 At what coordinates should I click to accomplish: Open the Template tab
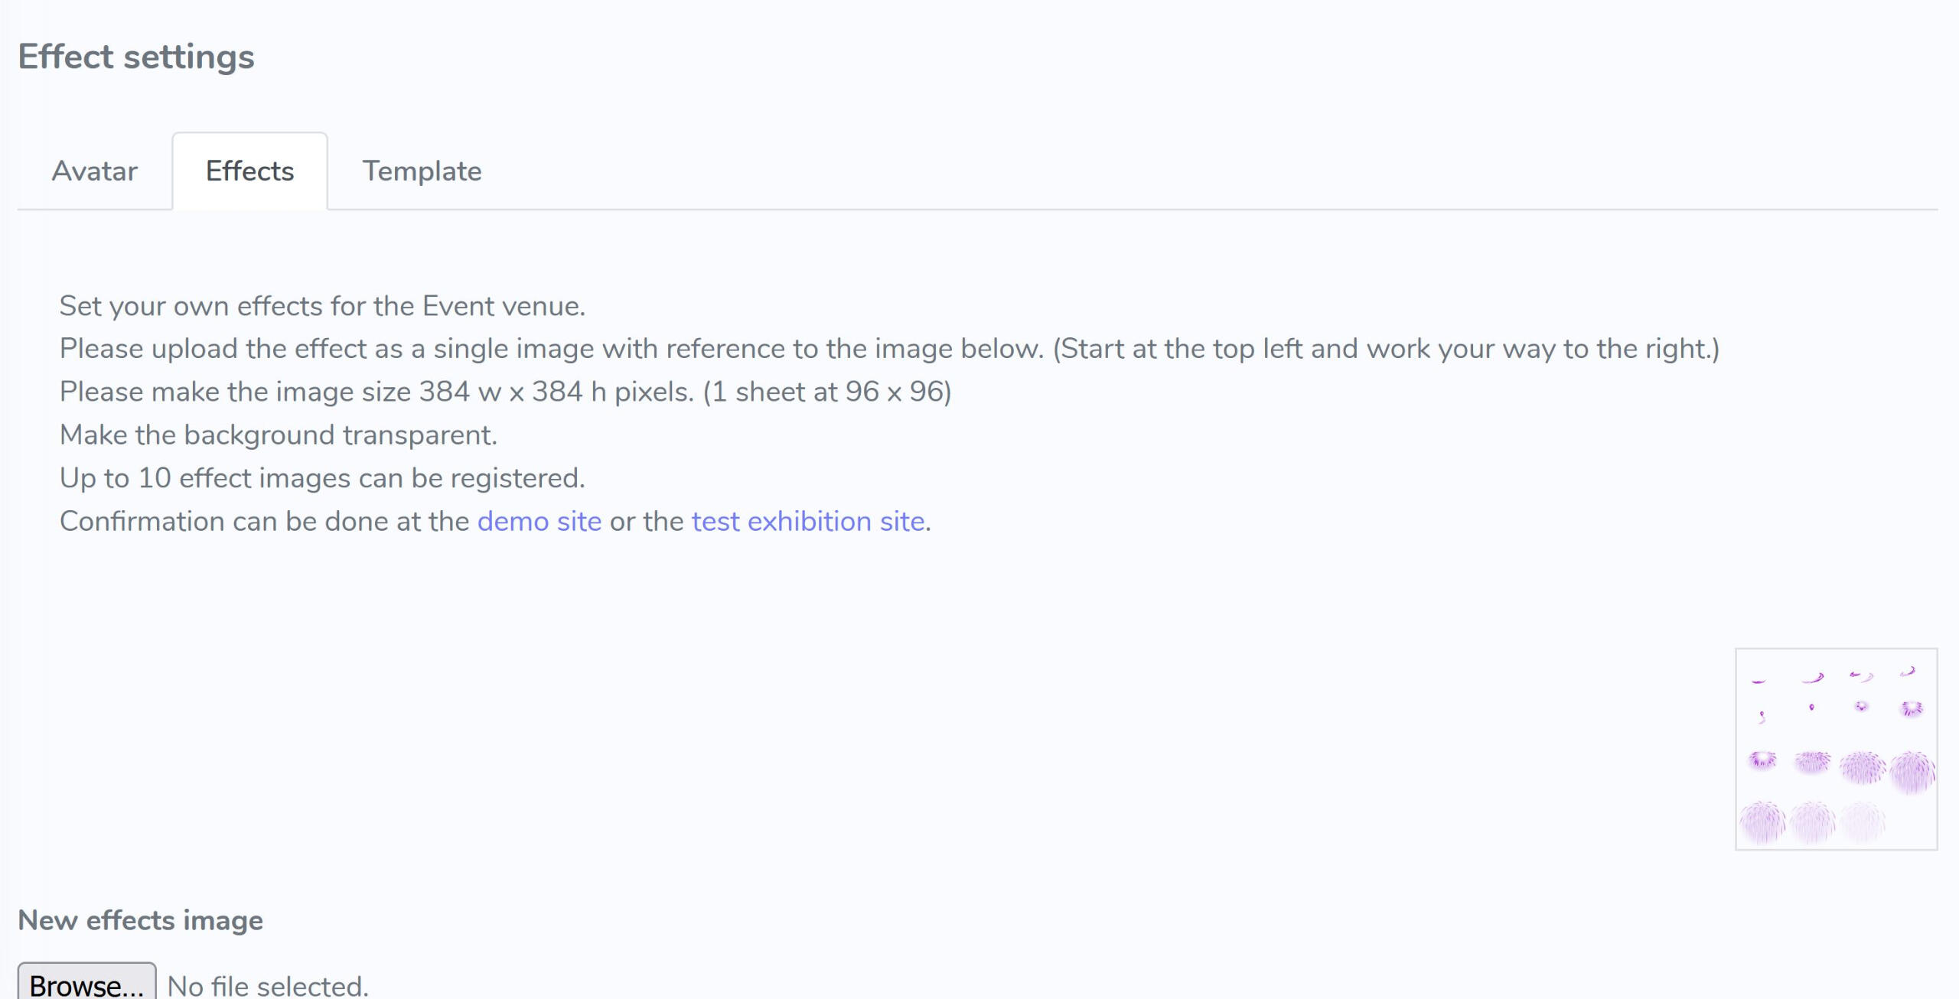pyautogui.click(x=422, y=171)
